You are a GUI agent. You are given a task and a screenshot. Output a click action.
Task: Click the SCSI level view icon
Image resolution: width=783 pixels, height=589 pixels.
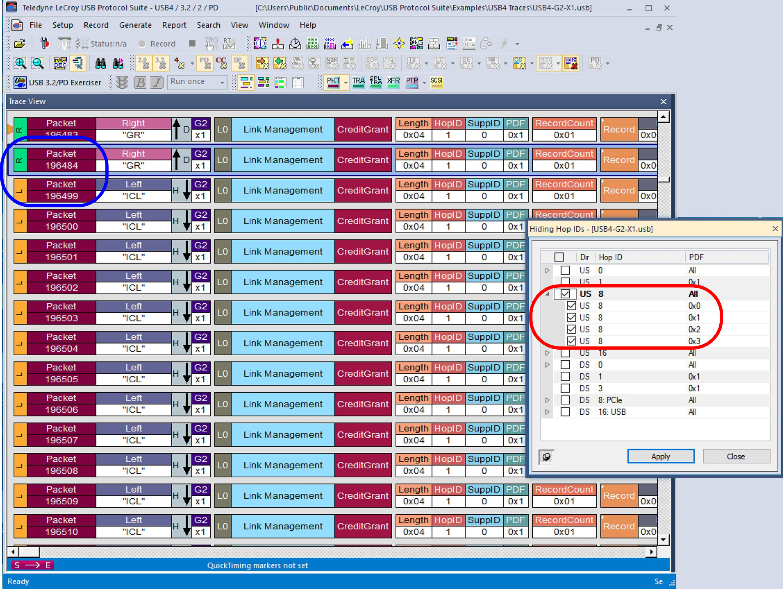[437, 83]
